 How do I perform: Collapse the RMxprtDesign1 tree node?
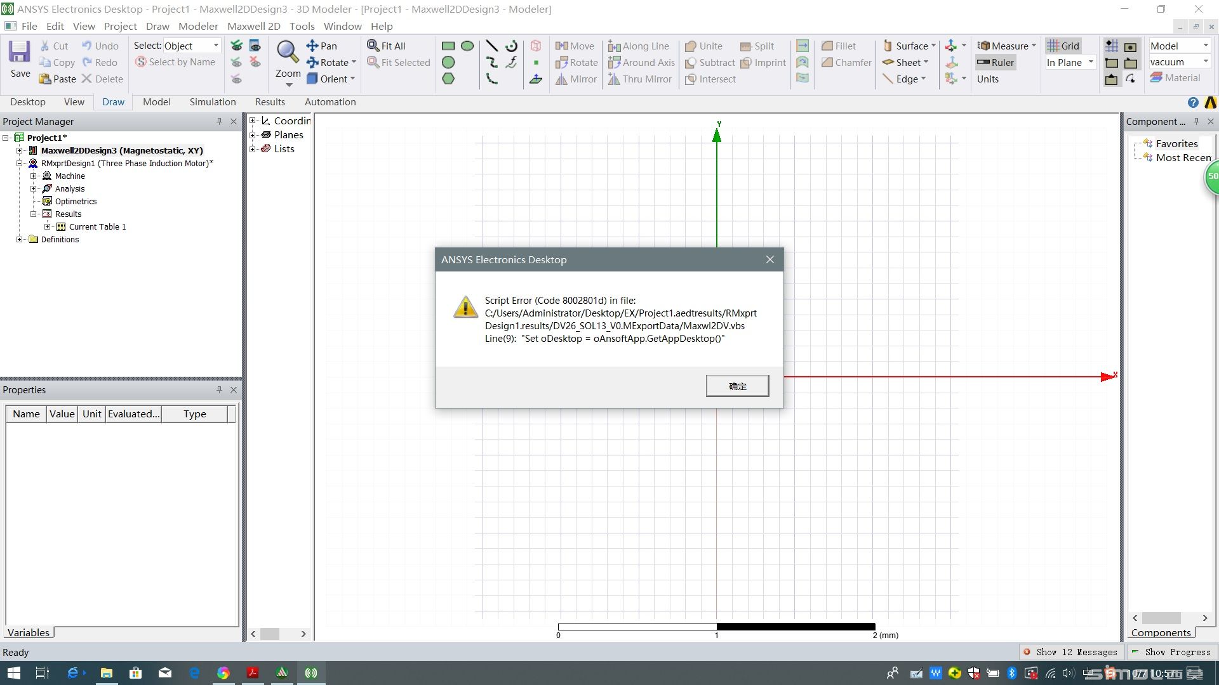click(20, 163)
